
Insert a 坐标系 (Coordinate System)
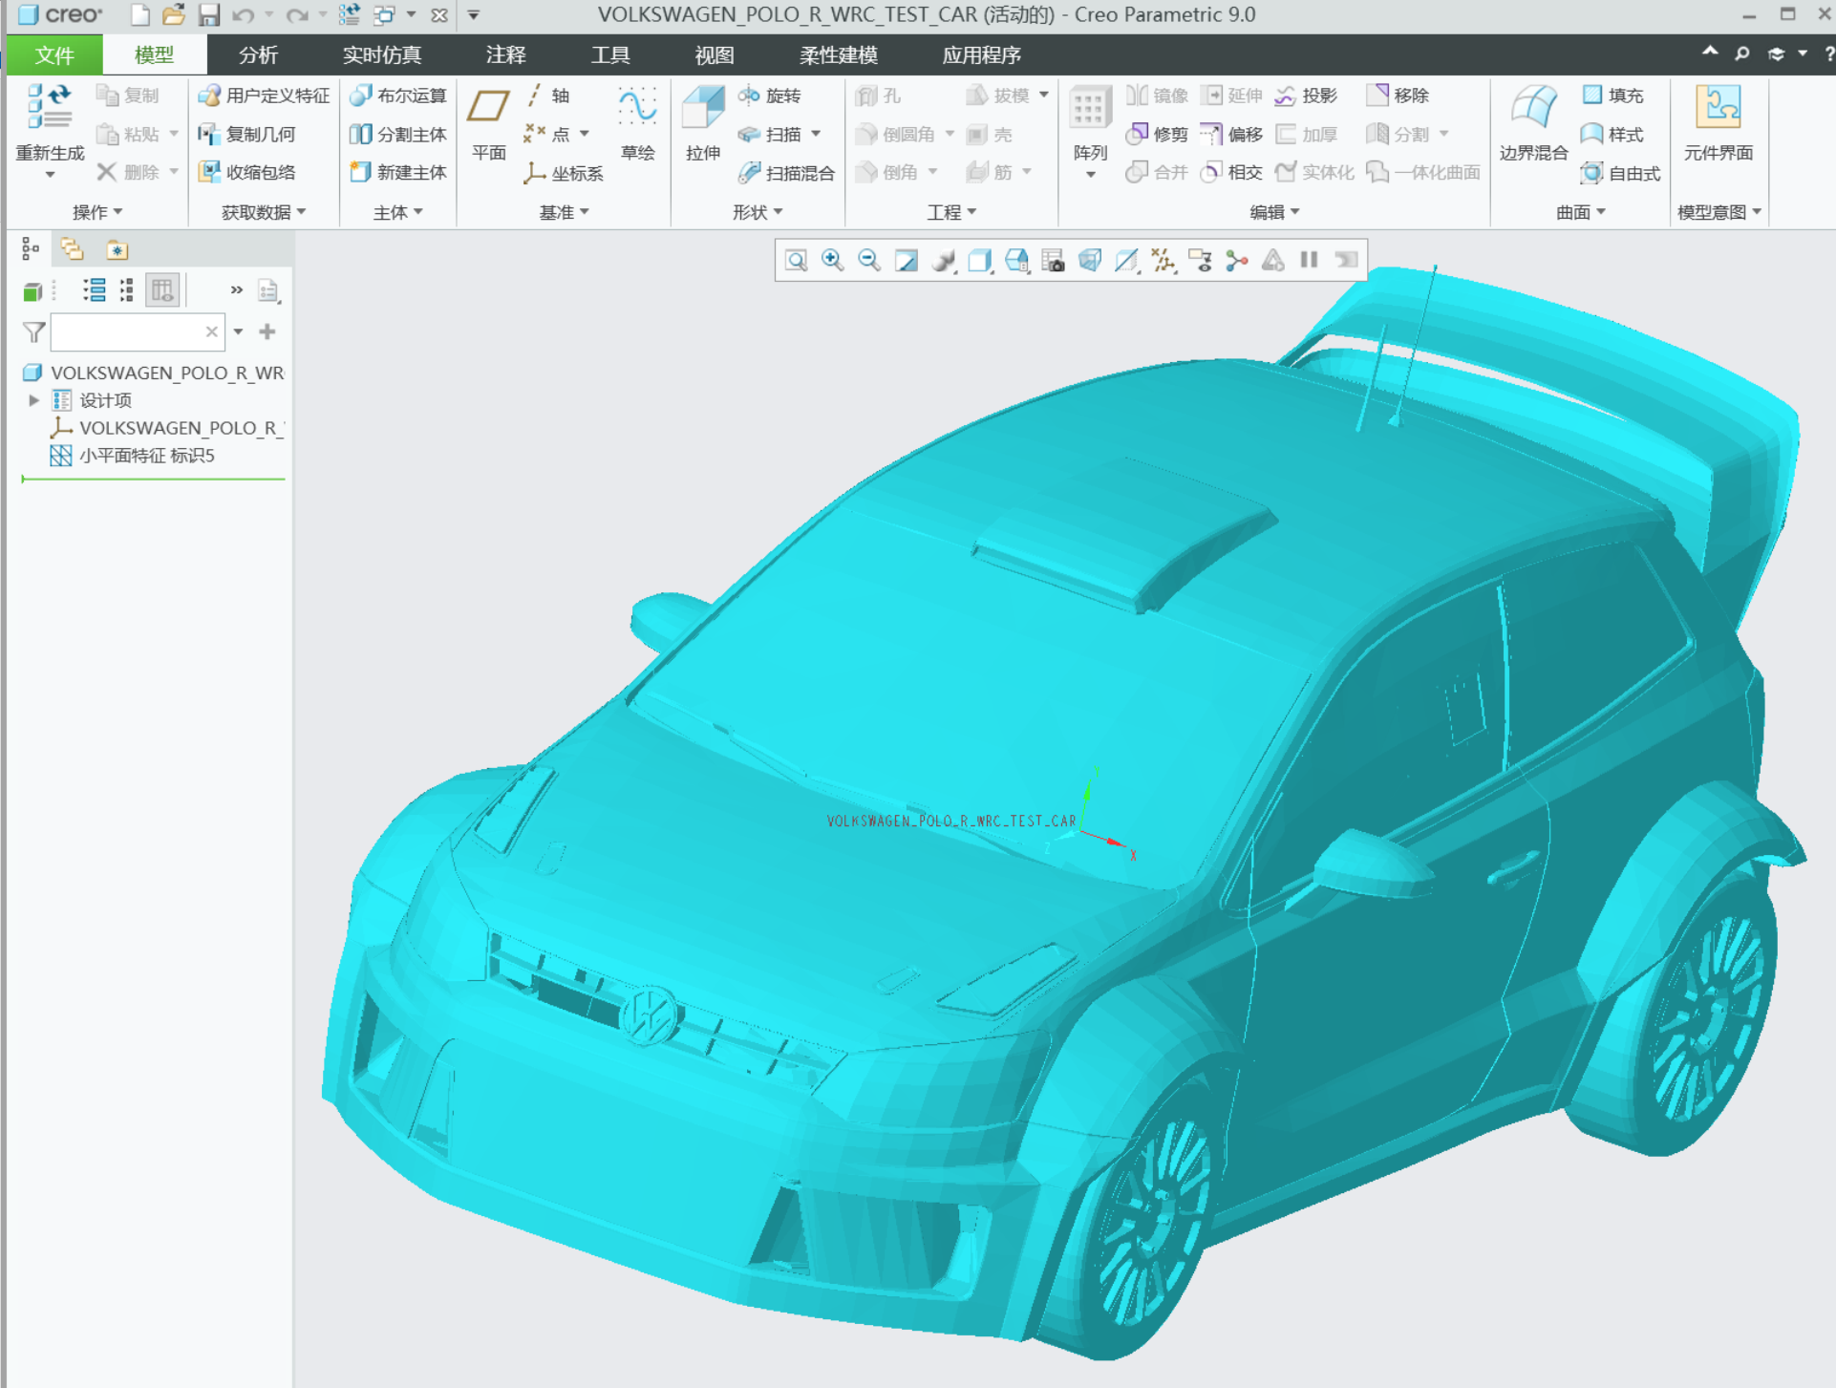[x=564, y=173]
